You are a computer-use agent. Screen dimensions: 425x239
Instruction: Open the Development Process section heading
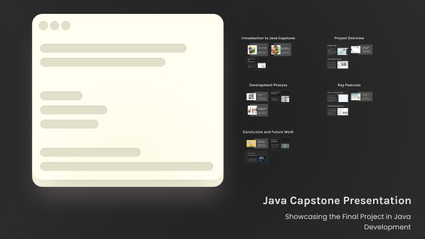(x=268, y=85)
